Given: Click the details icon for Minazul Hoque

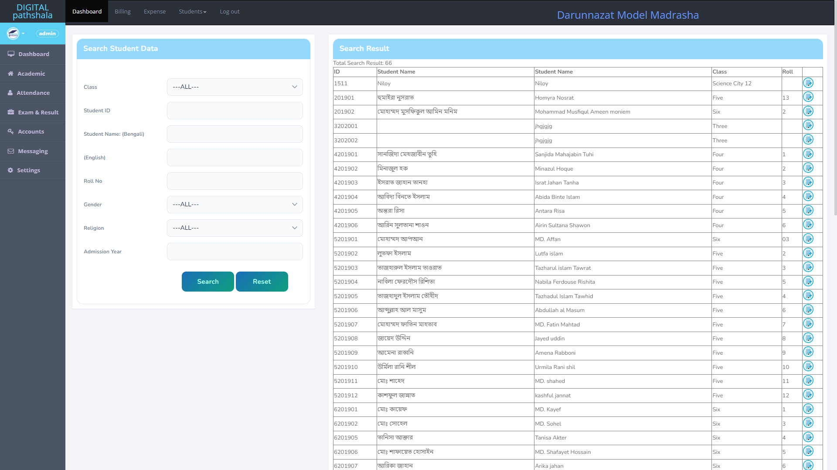Looking at the screenshot, I should 808,168.
